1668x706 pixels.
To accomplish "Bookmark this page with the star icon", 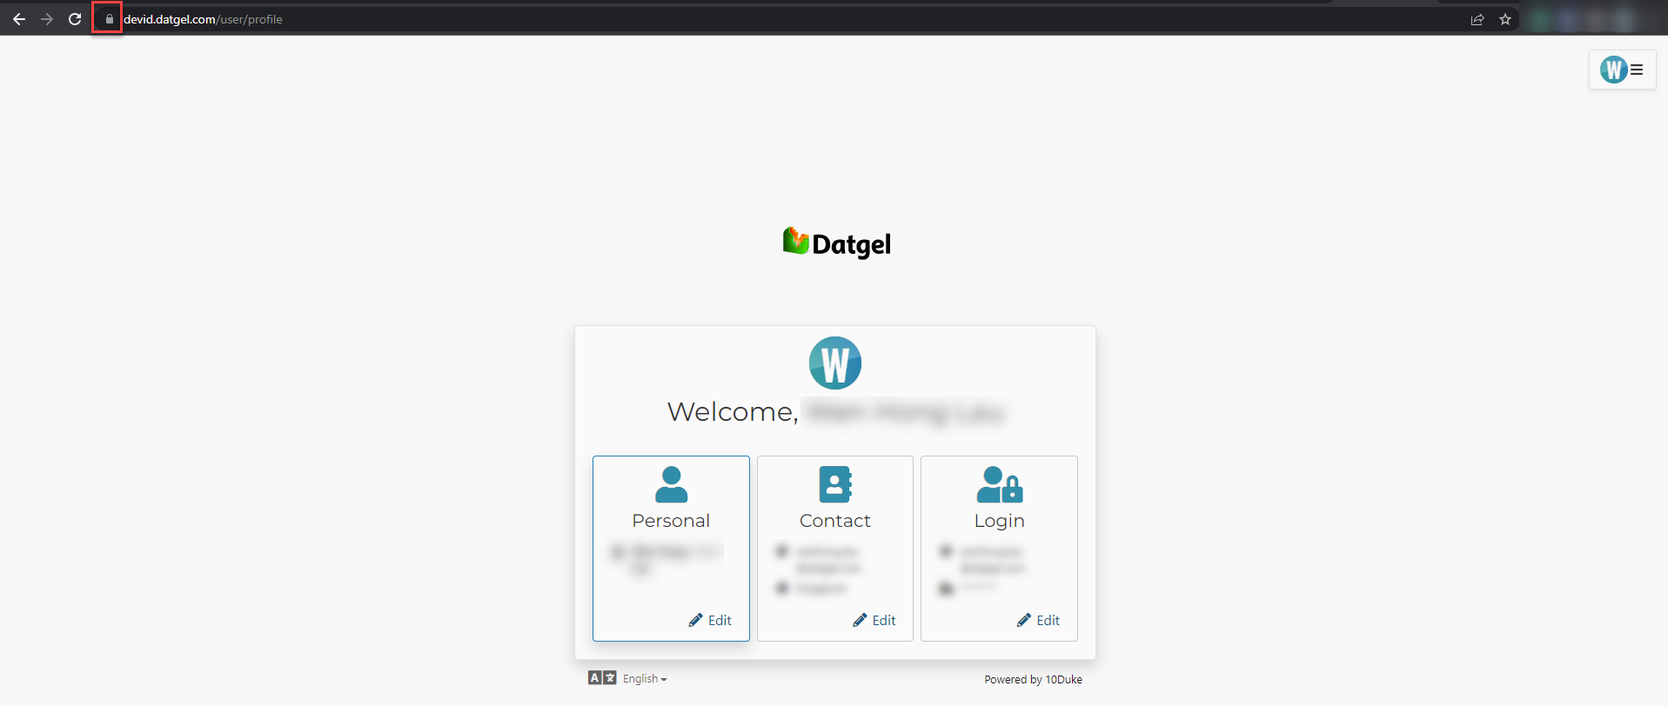I will [x=1505, y=19].
